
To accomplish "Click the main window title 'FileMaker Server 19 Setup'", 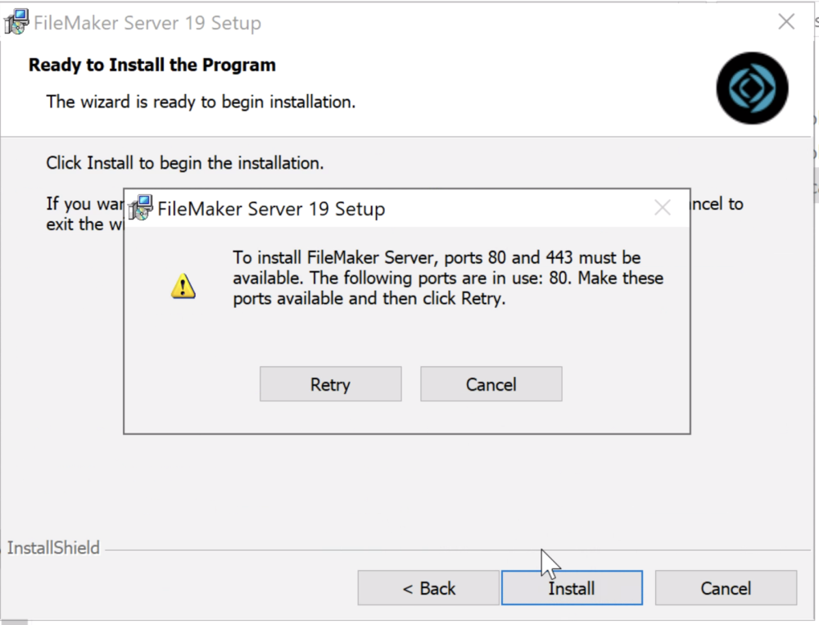I will [x=147, y=22].
